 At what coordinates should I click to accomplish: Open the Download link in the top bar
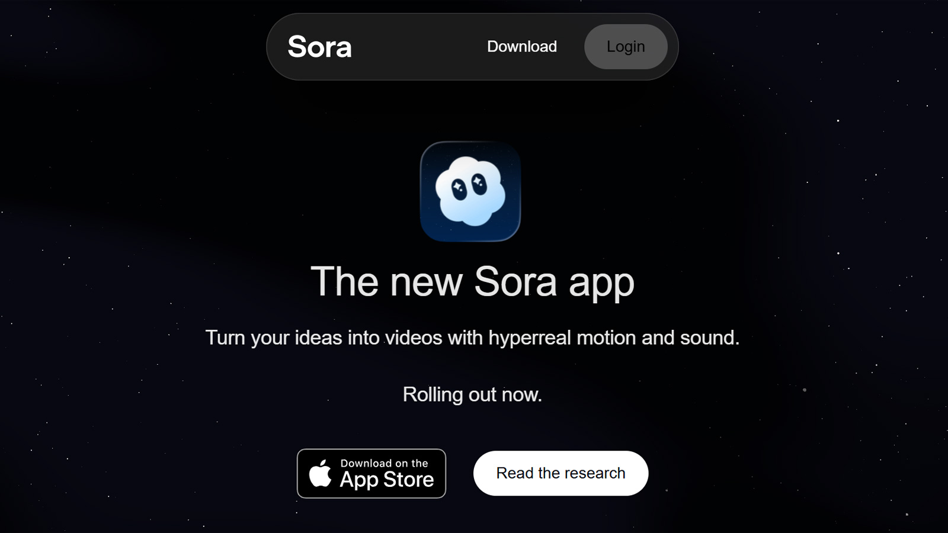(x=522, y=46)
